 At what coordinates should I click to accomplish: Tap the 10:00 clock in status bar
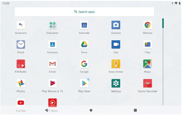coord(6,3)
